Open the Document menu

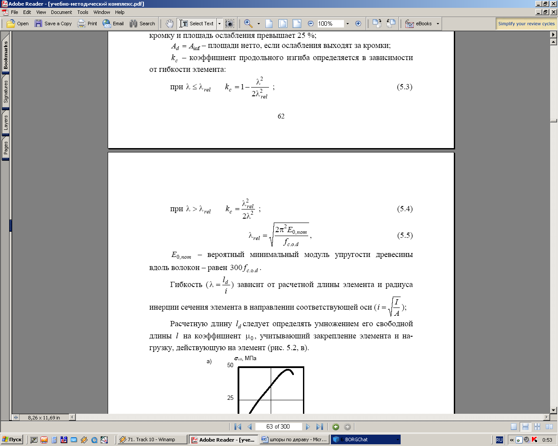click(61, 12)
